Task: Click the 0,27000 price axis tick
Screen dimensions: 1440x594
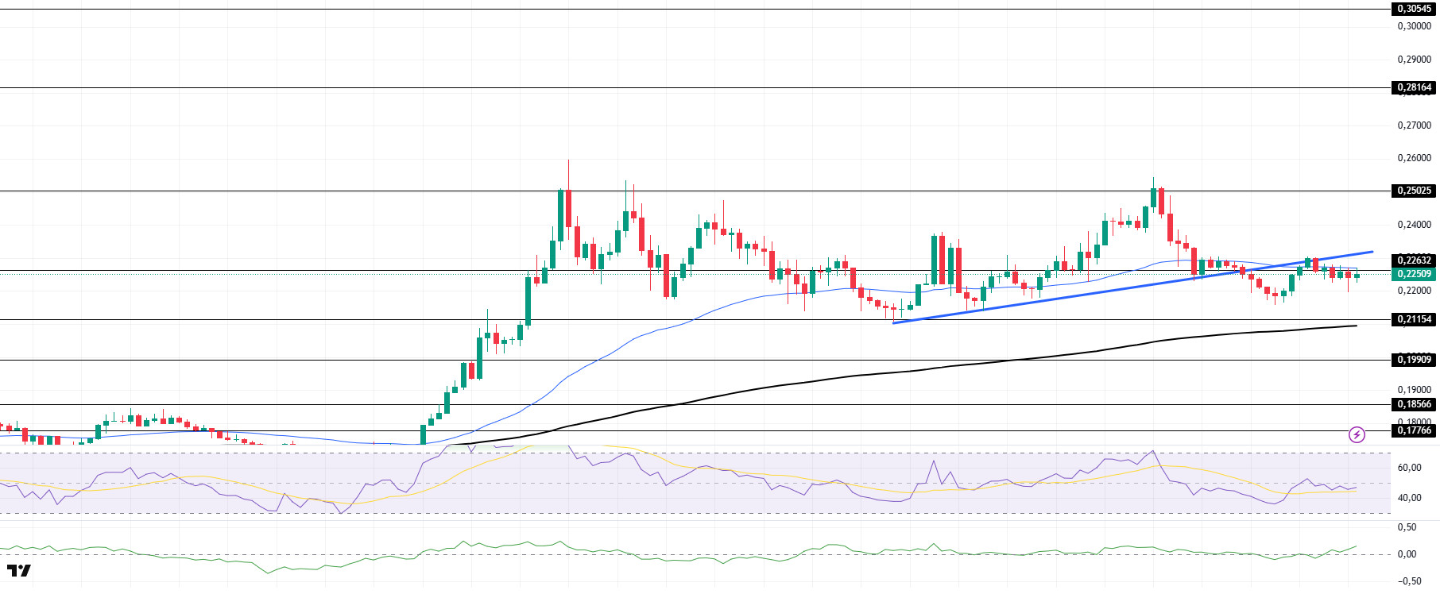Action: 1414,125
